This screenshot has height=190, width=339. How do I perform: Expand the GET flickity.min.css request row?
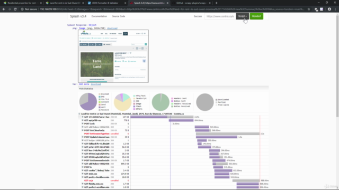[x=83, y=184]
